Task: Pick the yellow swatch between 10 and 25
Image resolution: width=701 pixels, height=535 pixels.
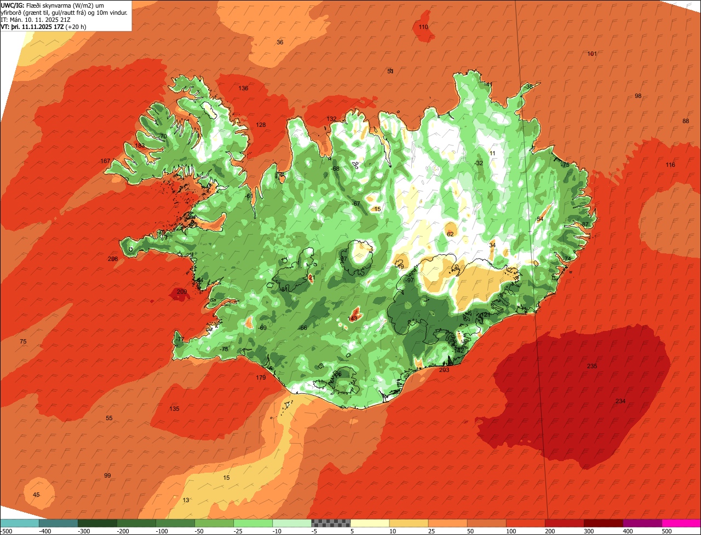Action: tap(409, 523)
